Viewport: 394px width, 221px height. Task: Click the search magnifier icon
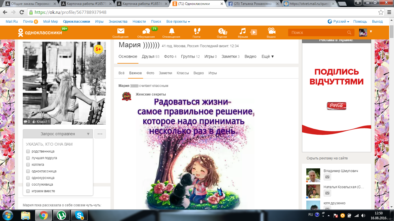pyautogui.click(x=349, y=33)
